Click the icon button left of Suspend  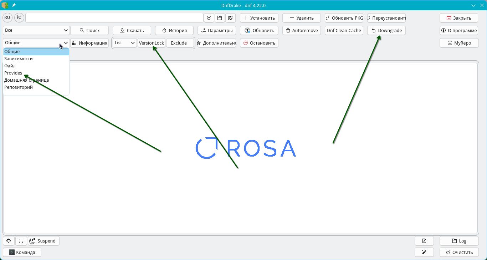(x=21, y=241)
